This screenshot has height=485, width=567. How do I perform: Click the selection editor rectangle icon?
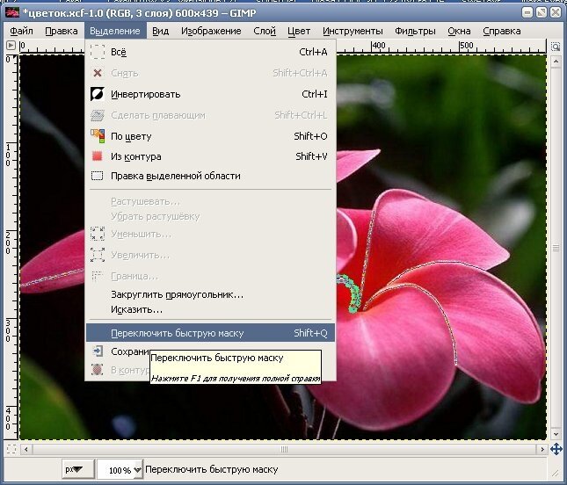98,176
